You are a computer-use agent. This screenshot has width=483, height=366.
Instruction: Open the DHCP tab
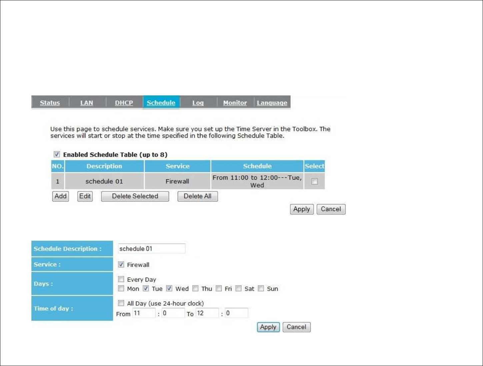coord(124,103)
